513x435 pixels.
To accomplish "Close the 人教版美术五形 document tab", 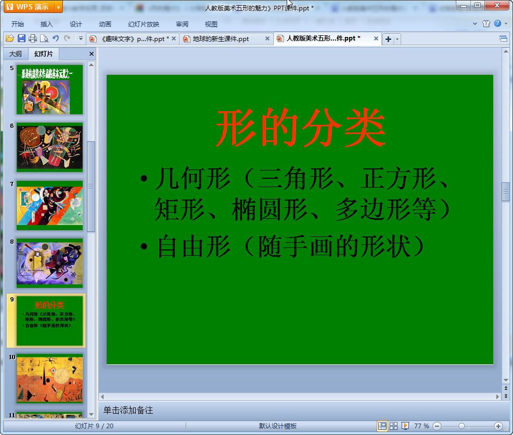I will pos(376,38).
